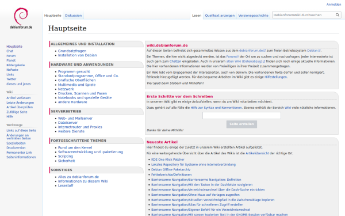Open the 'andere Hardware' link
345x216 pixels.
[72, 102]
